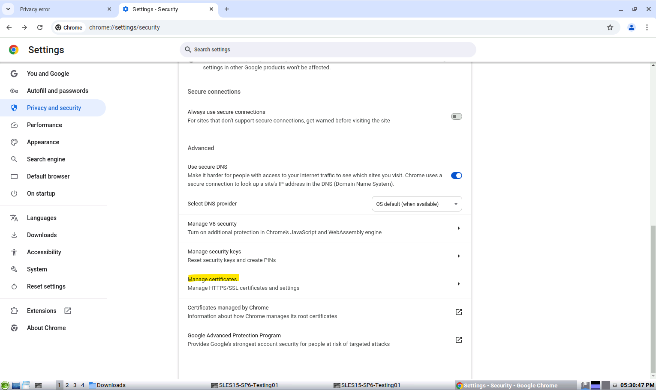Viewport: 656px width, 390px height.
Task: Click the Extensions external link icon
Action: pos(68,311)
